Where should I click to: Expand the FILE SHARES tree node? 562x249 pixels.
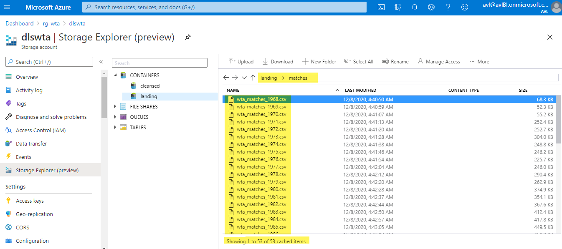[116, 107]
